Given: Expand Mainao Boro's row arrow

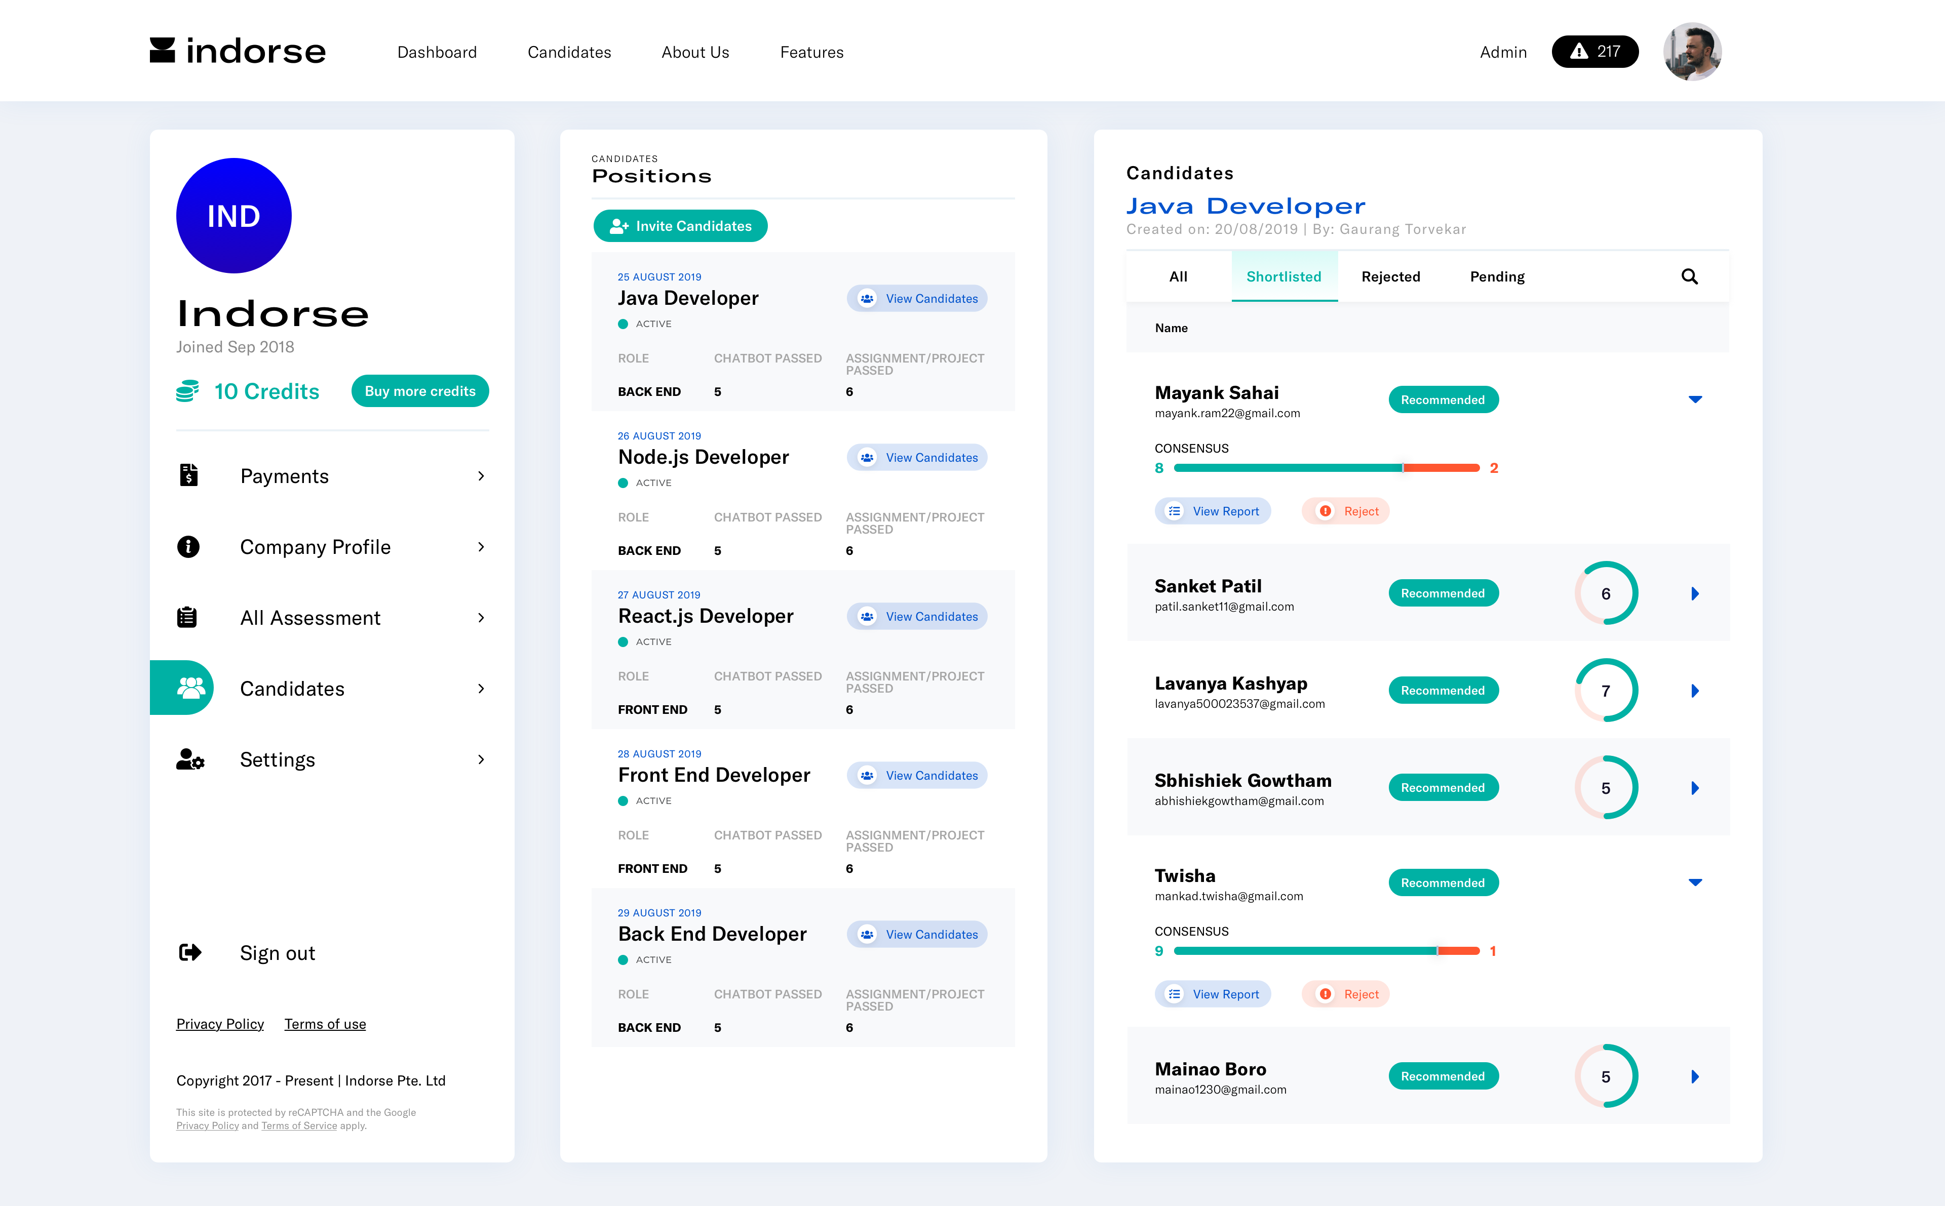Looking at the screenshot, I should click(1695, 1077).
